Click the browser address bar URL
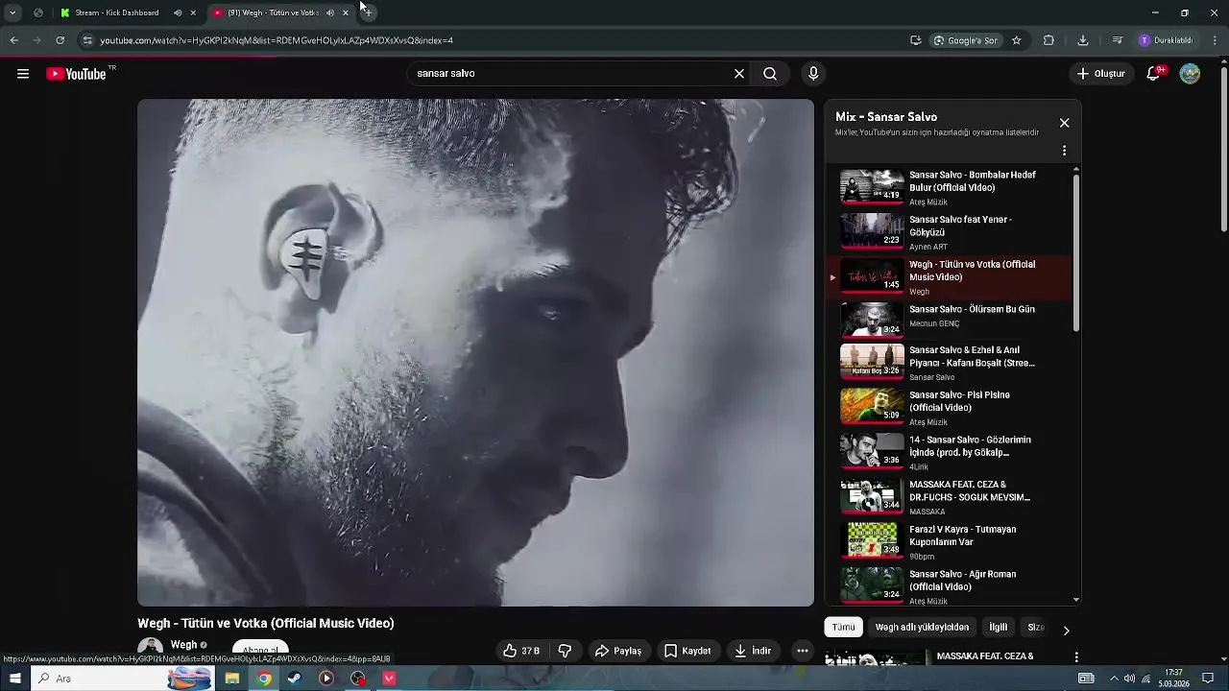The image size is (1229, 691). (277, 40)
